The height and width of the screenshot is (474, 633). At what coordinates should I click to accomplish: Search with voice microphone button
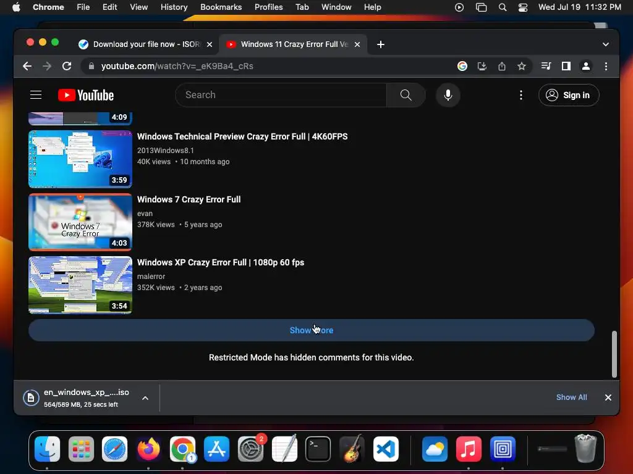tap(448, 95)
